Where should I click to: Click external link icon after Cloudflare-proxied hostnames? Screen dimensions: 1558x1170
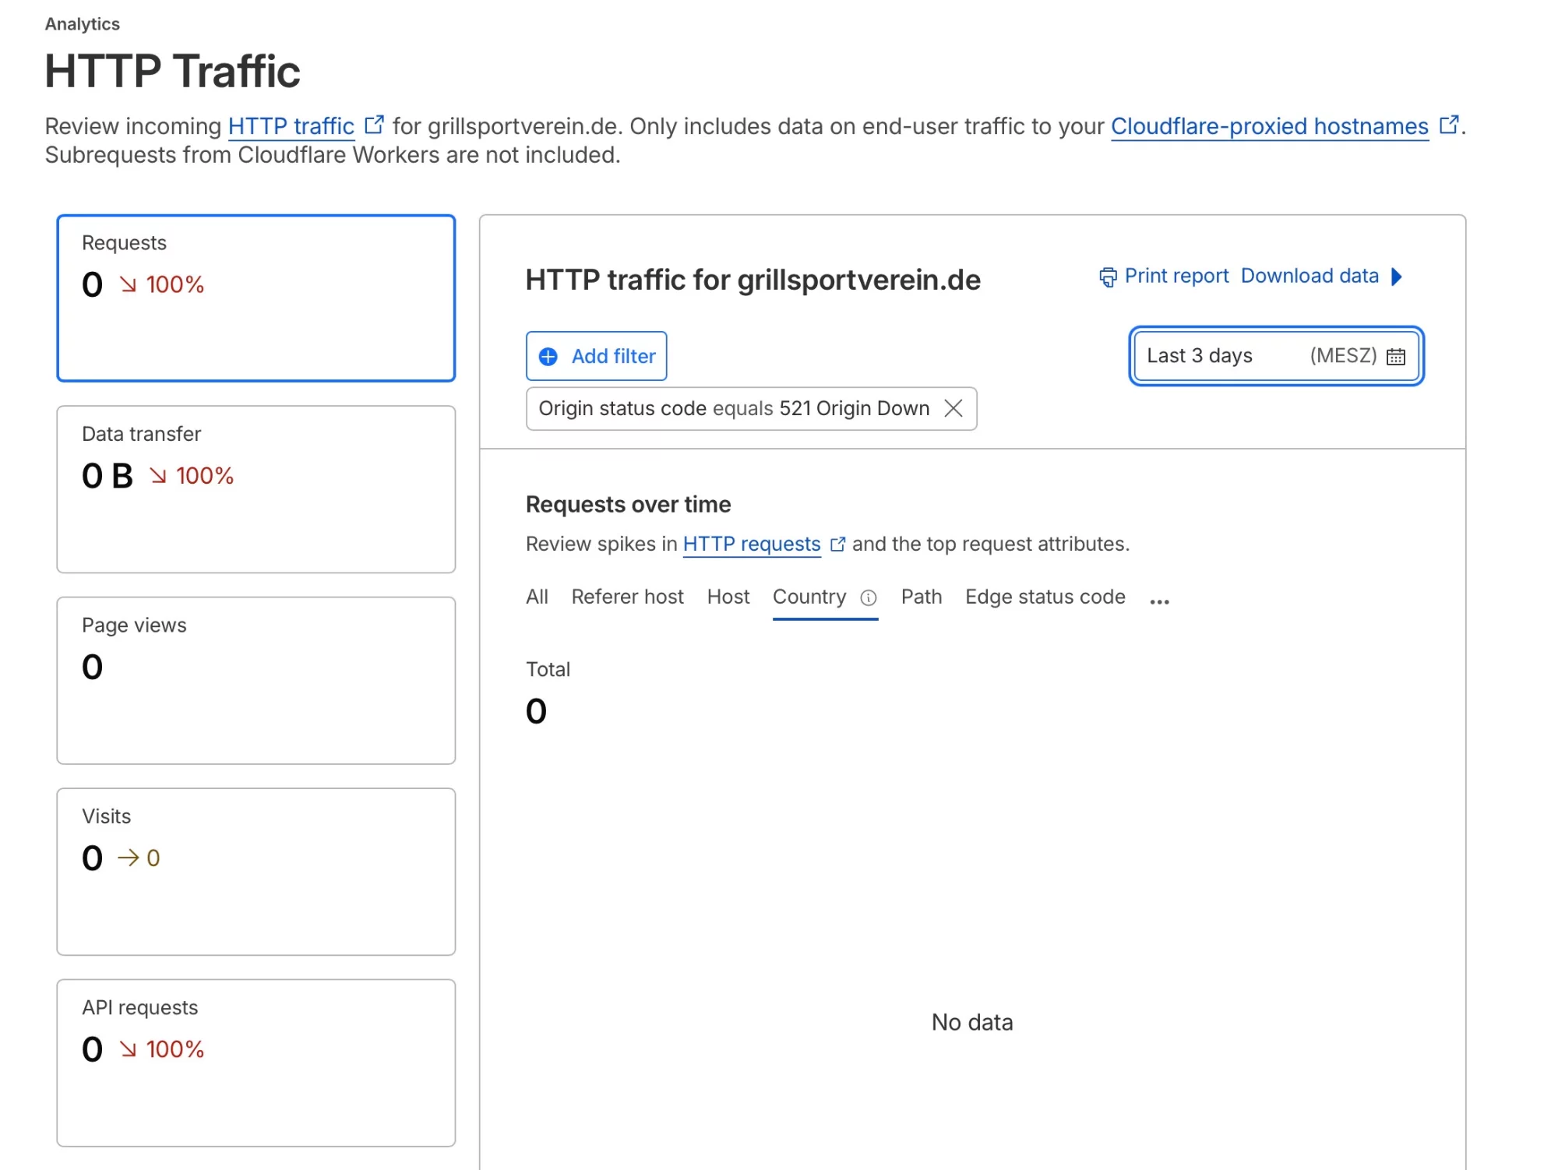[1448, 125]
